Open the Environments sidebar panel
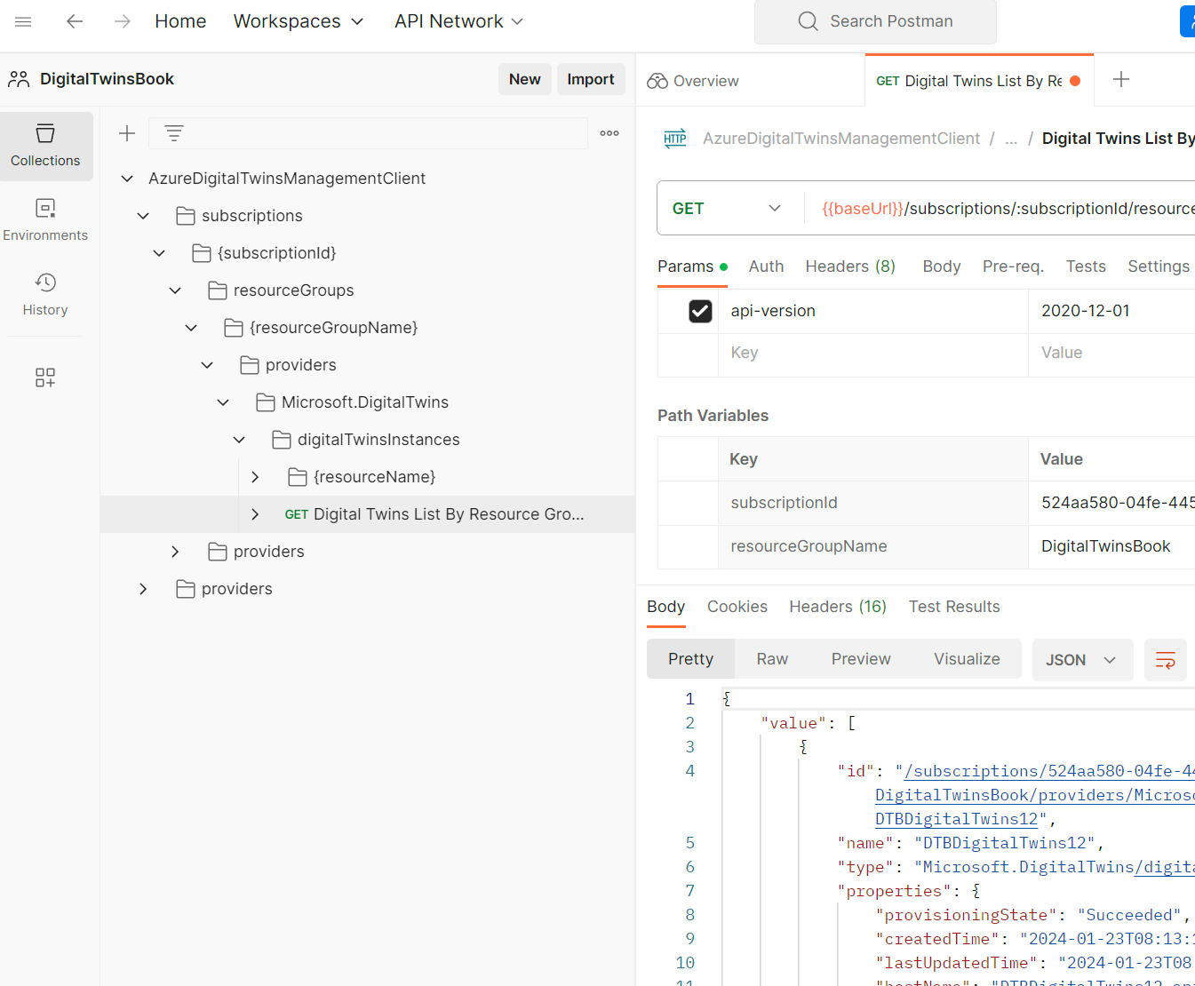The width and height of the screenshot is (1195, 986). point(45,220)
